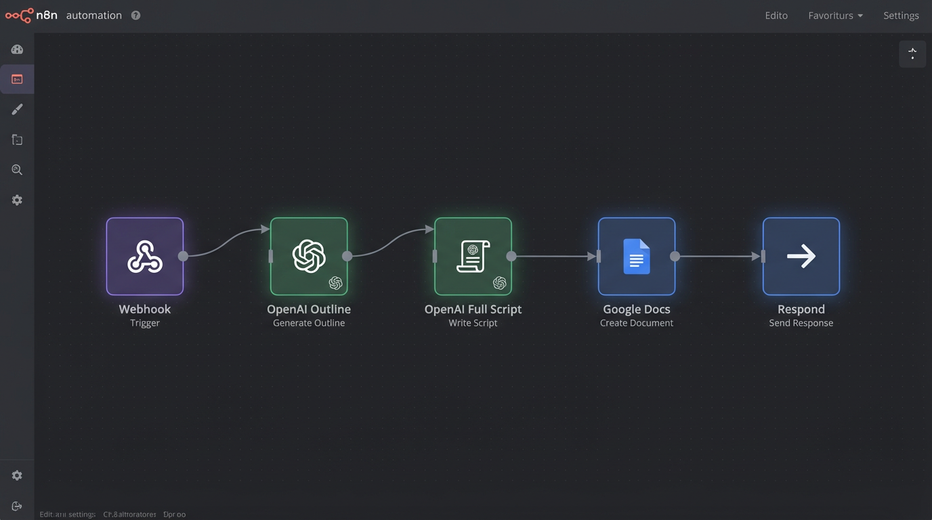Viewport: 932px width, 520px height.
Task: Expand the Favoriturs dropdown
Action: 835,15
